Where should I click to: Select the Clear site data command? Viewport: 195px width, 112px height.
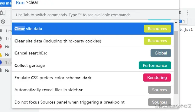(x=93, y=29)
